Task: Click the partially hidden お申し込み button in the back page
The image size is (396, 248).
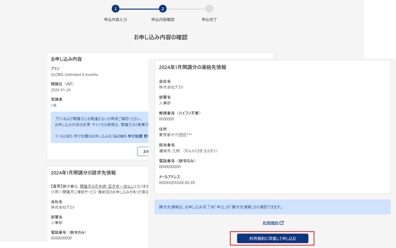Action: tap(143, 151)
